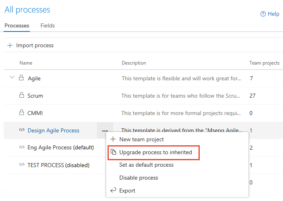Image resolution: width=283 pixels, height=201 pixels.
Task: Select Disable process menu entry
Action: click(x=139, y=178)
